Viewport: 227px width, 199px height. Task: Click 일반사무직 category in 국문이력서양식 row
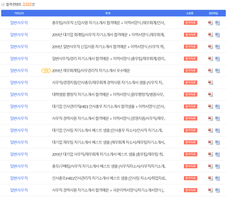[19, 190]
